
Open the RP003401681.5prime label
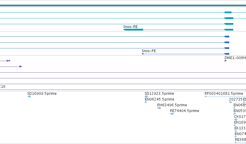[x=224, y=94]
